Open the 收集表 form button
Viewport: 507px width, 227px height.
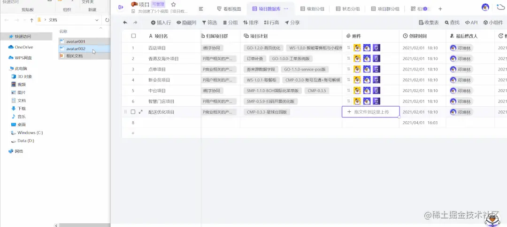click(x=429, y=23)
